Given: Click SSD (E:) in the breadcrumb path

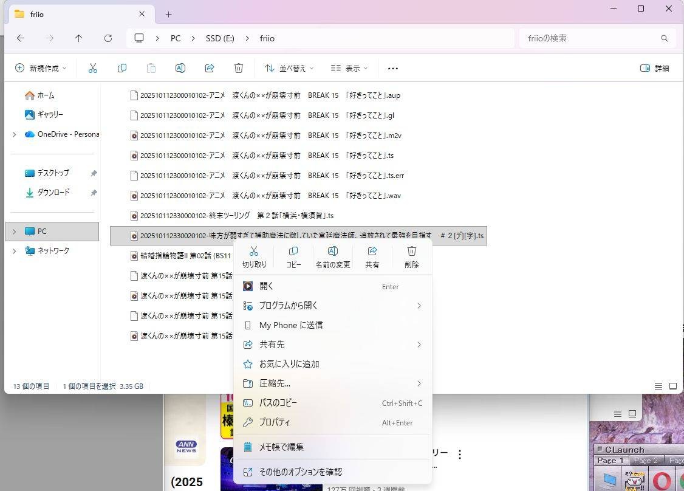Looking at the screenshot, I should coord(220,38).
